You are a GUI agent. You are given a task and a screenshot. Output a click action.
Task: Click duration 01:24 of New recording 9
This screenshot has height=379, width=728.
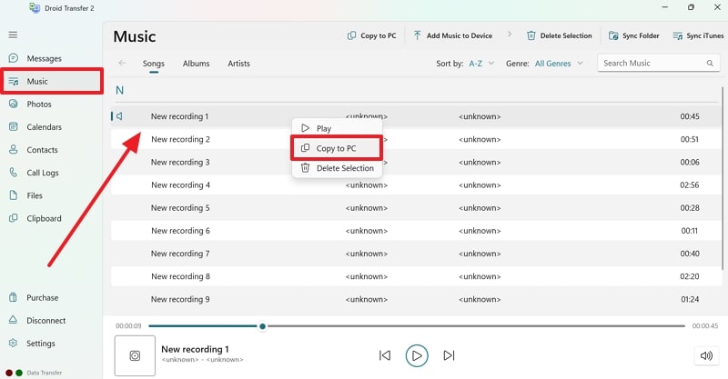tap(690, 299)
